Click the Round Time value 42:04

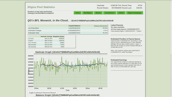pos(140,5)
